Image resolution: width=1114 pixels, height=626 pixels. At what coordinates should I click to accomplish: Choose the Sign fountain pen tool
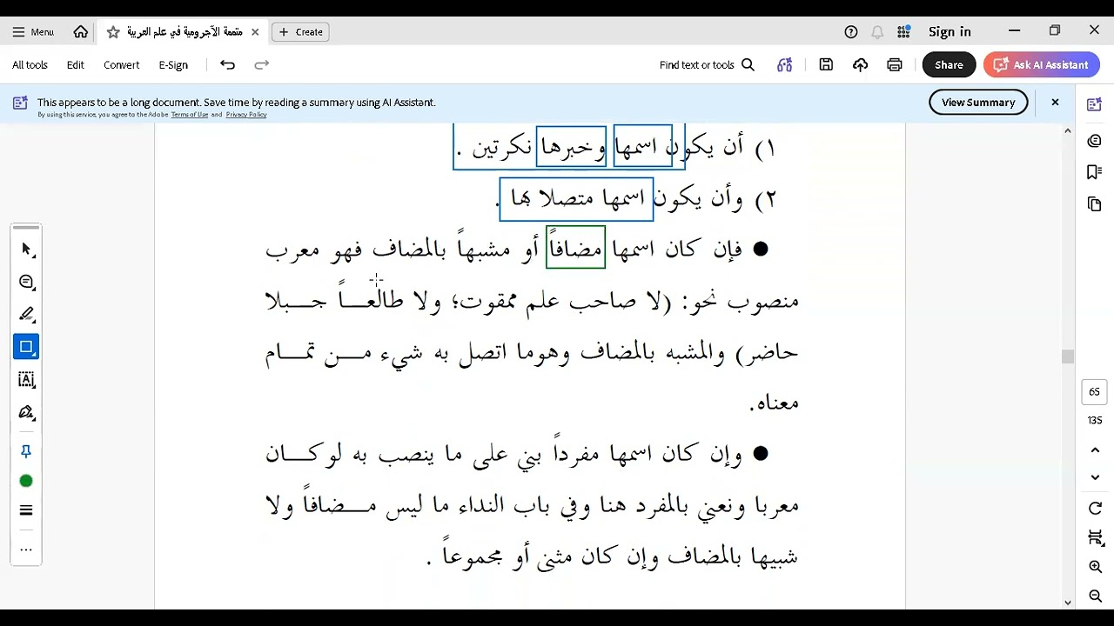[26, 412]
